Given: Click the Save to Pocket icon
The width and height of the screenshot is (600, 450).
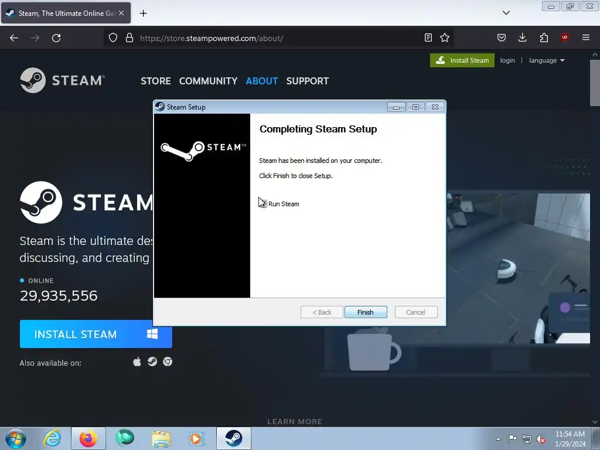Looking at the screenshot, I should click(502, 37).
